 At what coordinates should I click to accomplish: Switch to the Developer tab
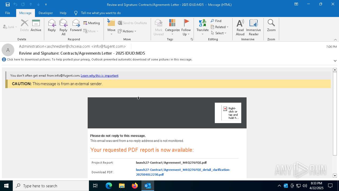46,13
